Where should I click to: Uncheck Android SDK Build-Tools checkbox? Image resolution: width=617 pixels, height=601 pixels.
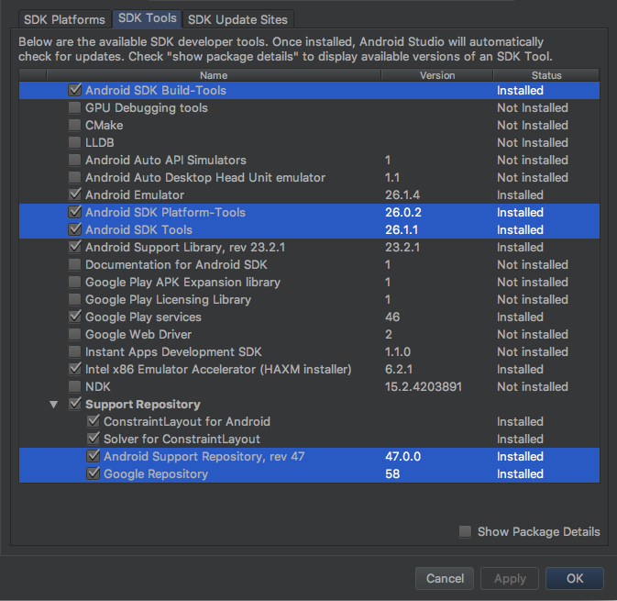coord(74,91)
